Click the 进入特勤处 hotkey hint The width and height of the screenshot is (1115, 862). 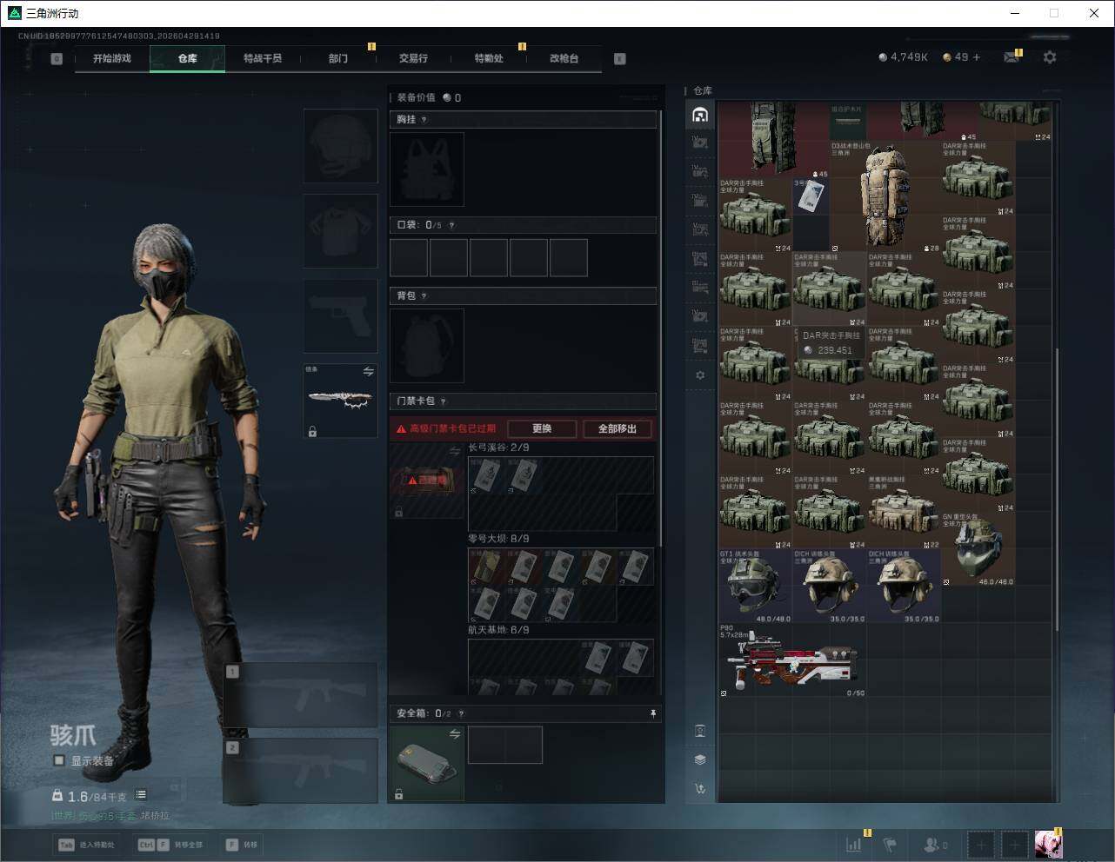click(x=86, y=845)
